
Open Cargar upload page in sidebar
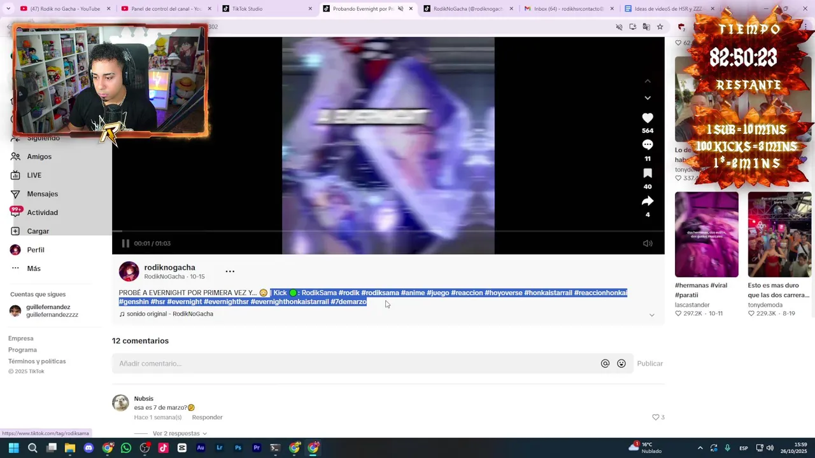point(38,232)
